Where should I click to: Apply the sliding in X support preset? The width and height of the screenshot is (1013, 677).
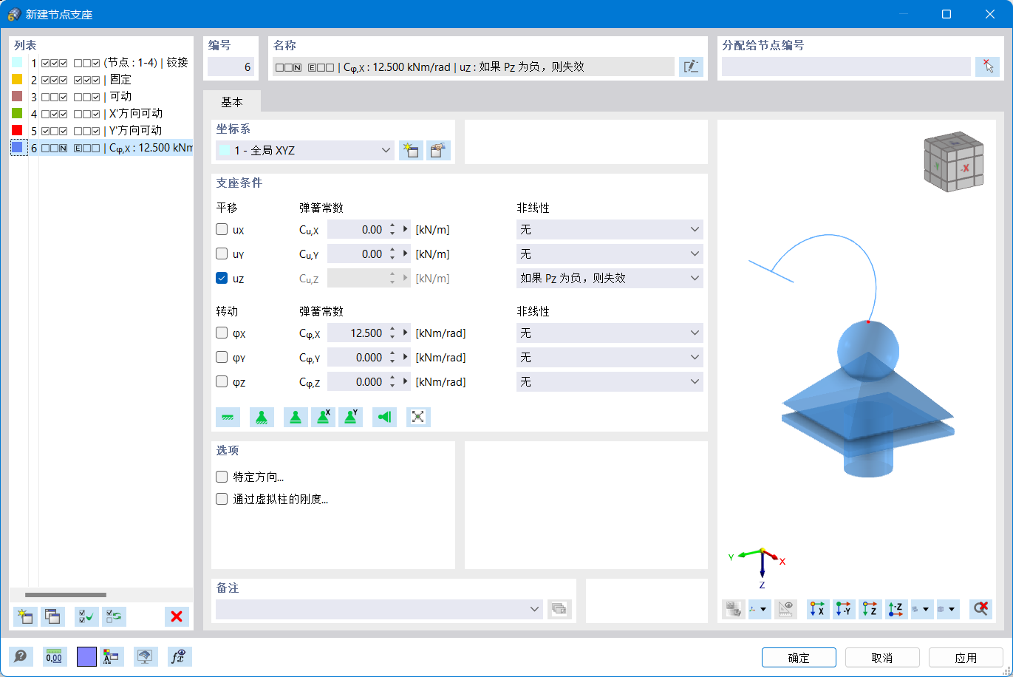pos(323,417)
